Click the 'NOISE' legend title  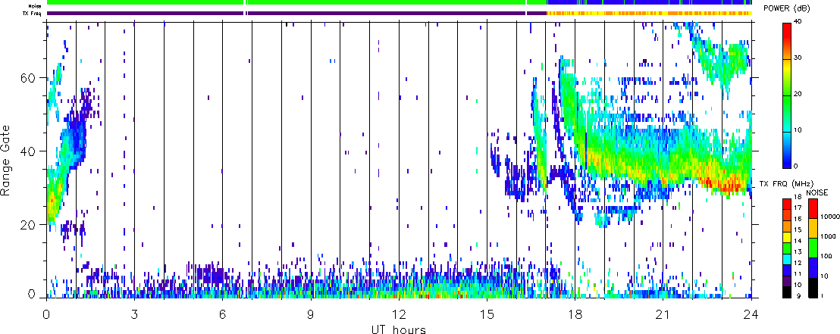coord(816,192)
